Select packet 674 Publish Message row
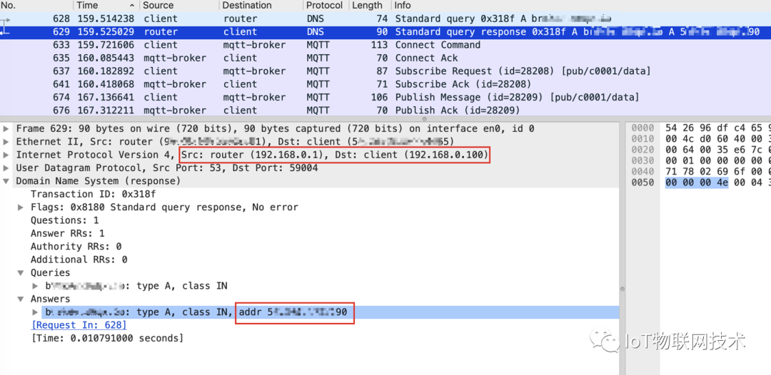Screen dimensions: 771x375 pyautogui.click(x=357, y=98)
